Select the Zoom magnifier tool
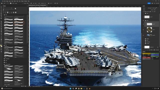The image size is (160, 90). [x=1, y=41]
